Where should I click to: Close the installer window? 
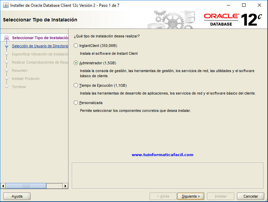[x=259, y=5]
